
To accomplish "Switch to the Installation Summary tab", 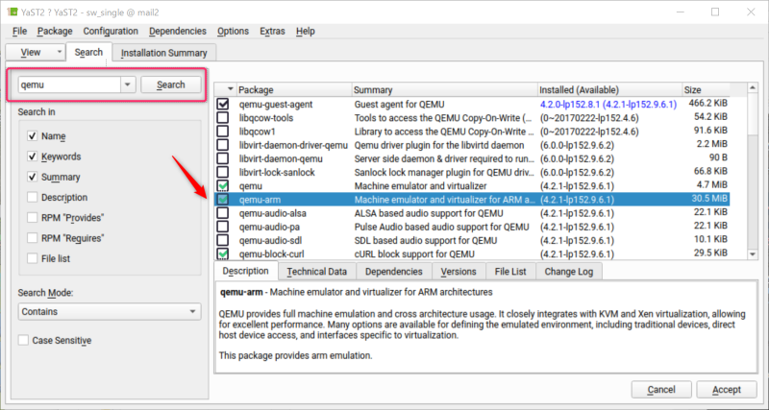I will point(163,53).
